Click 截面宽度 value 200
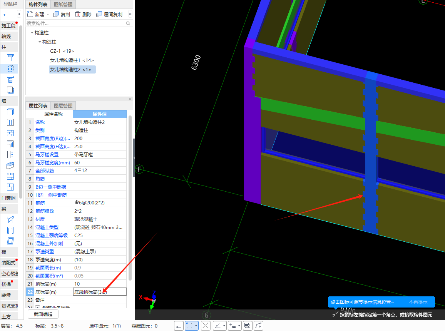Screen dimensions: 445x331 pyautogui.click(x=100, y=139)
